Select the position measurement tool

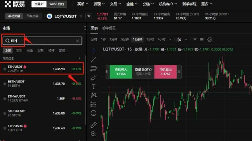[94, 104]
